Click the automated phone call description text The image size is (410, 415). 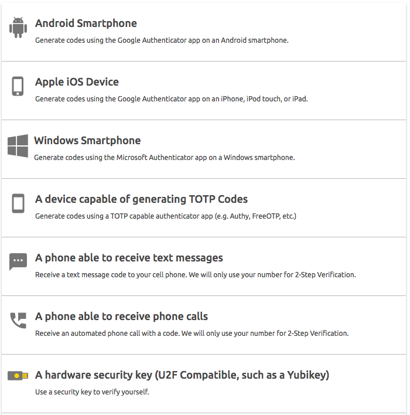[x=192, y=333]
